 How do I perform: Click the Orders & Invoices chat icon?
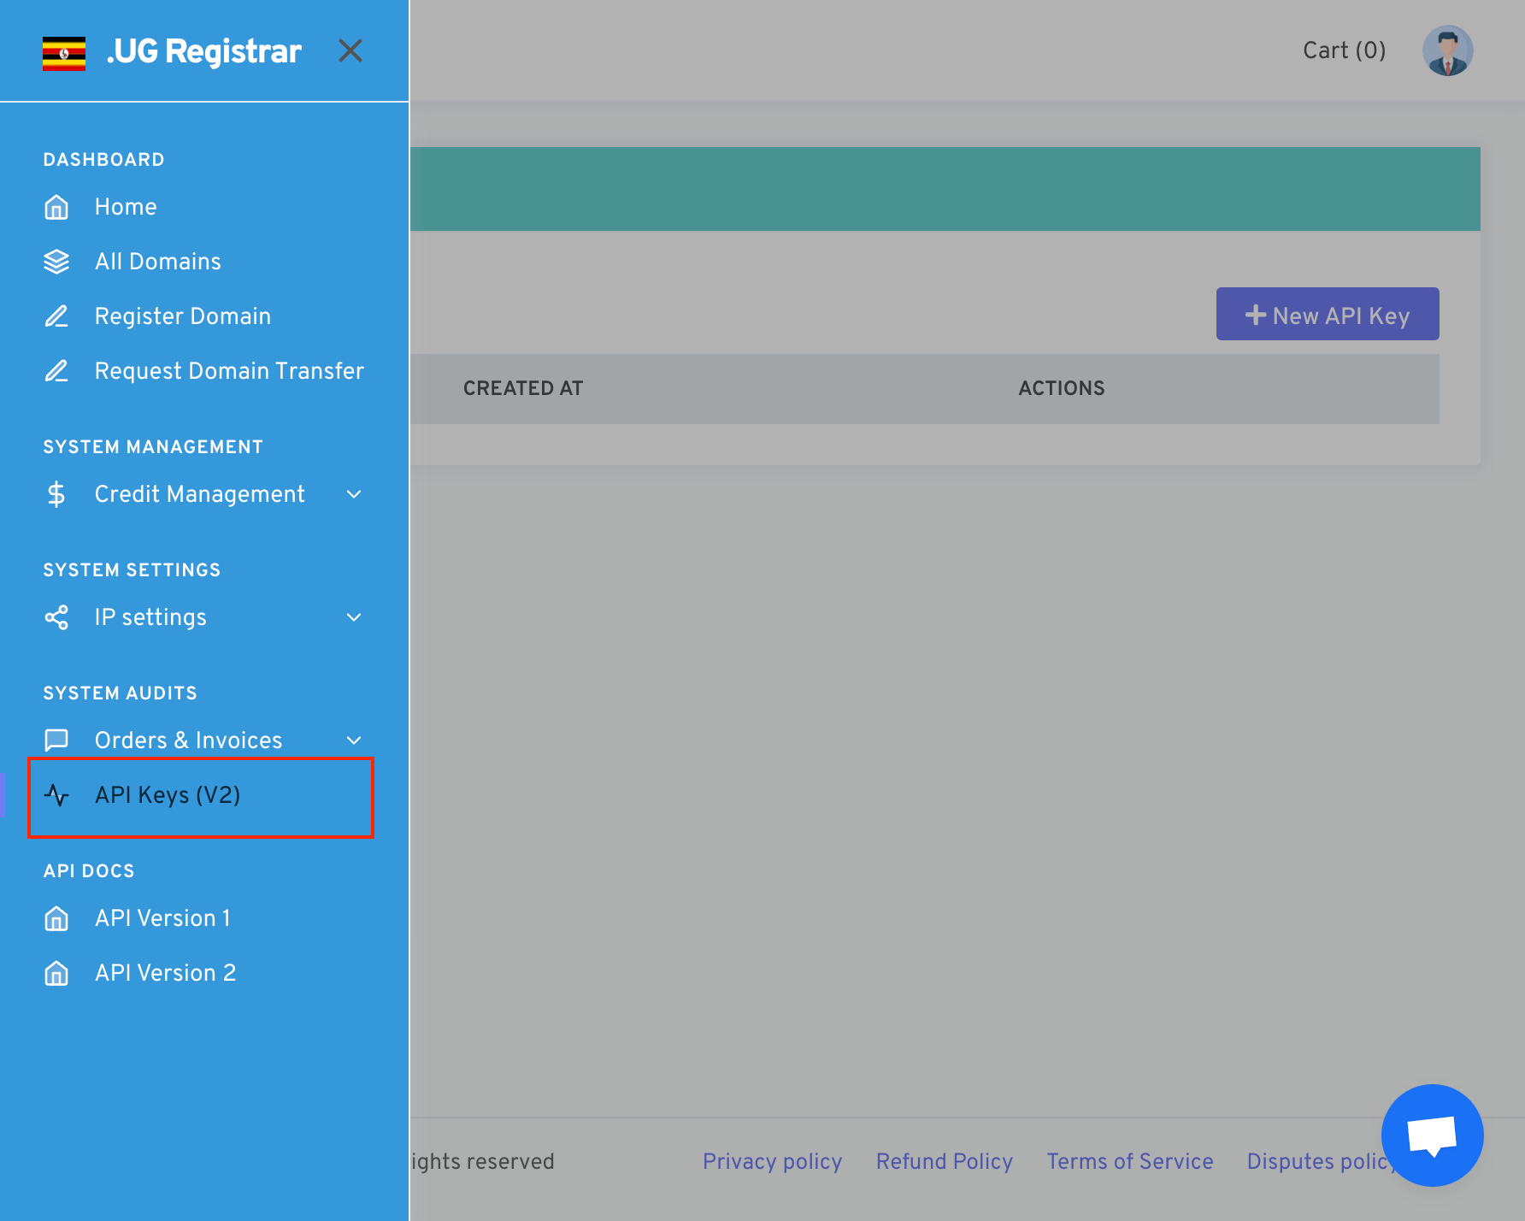pyautogui.click(x=56, y=740)
